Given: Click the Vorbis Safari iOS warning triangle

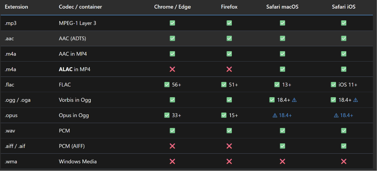Looking at the screenshot, I should point(356,100).
